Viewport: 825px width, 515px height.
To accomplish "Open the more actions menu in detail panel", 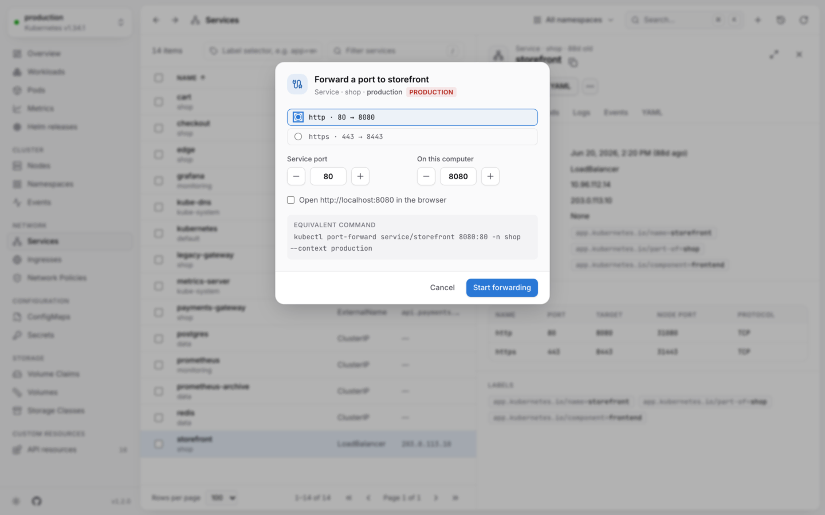I will (590, 86).
